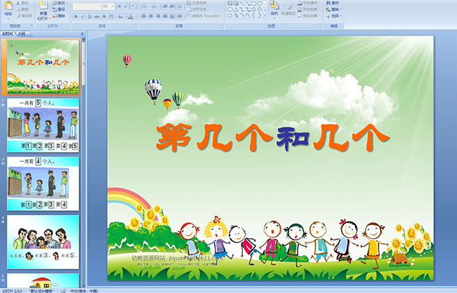Click the Italic formatting button
The width and height of the screenshot is (457, 293).
tap(83, 16)
